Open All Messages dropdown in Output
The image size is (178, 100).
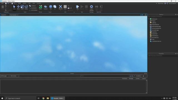coord(5,76)
